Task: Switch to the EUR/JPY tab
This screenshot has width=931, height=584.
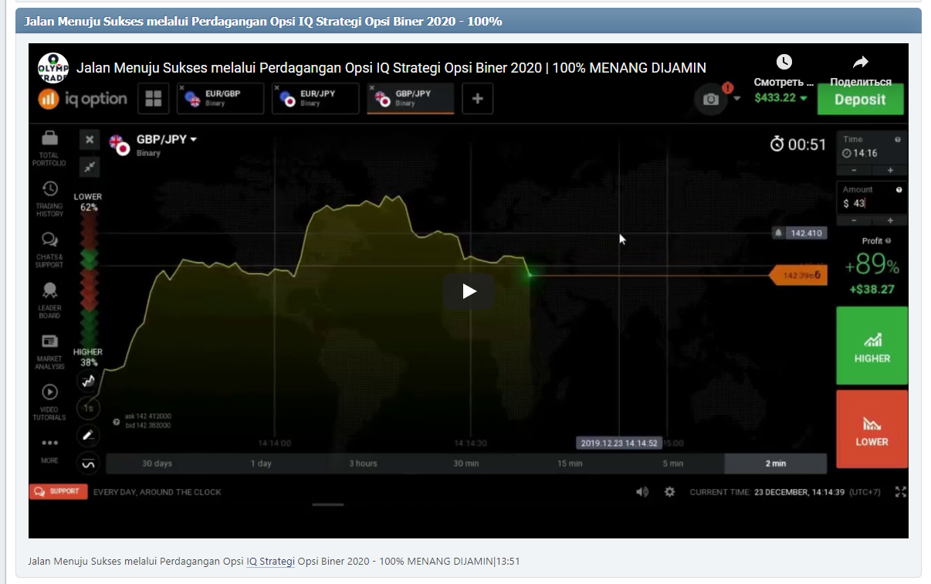Action: point(316,98)
